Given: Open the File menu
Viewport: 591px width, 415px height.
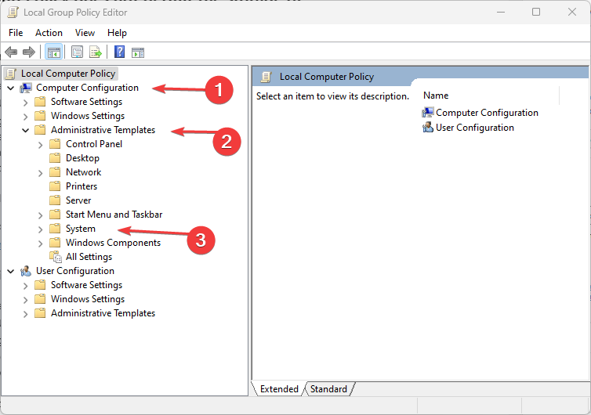Looking at the screenshot, I should (16, 33).
